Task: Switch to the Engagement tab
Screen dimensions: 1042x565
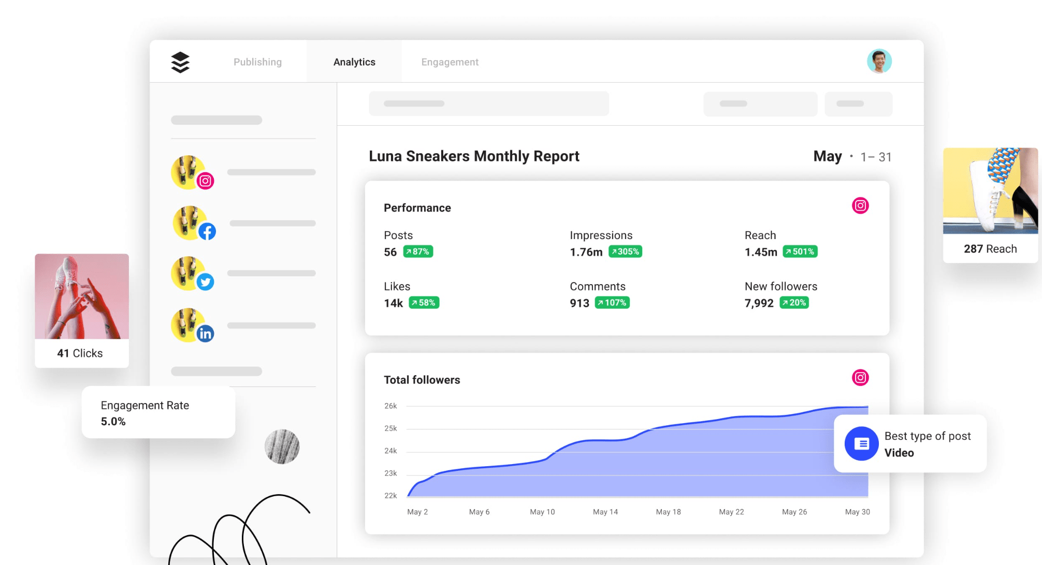Action: coord(450,62)
